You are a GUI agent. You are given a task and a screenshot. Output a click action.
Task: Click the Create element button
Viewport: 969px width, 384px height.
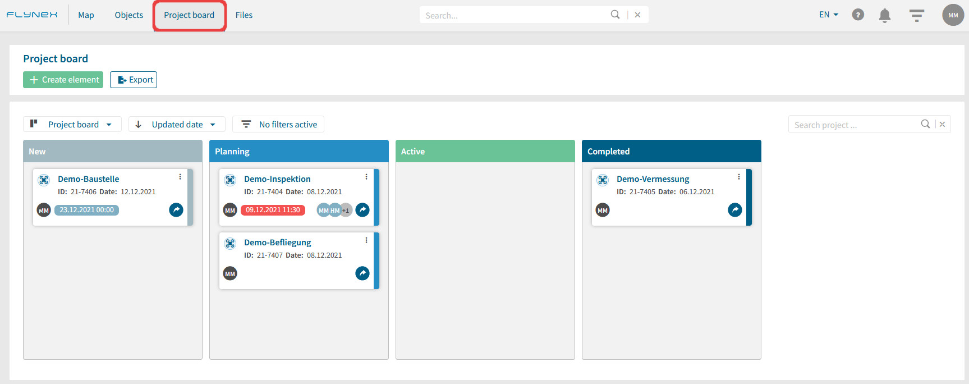coord(63,80)
